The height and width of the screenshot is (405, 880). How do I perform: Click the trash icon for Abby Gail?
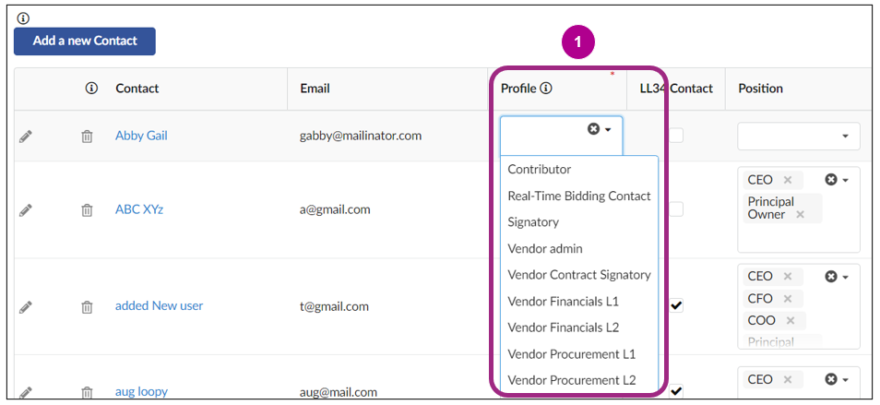[x=87, y=137]
